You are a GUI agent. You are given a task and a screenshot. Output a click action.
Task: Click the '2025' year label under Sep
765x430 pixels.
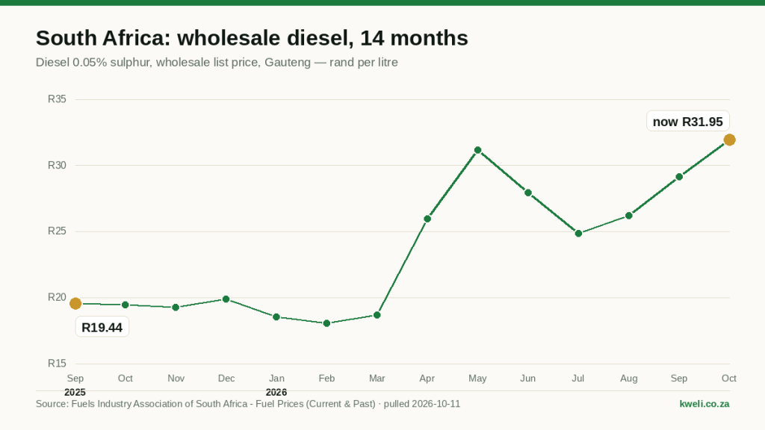coord(75,392)
